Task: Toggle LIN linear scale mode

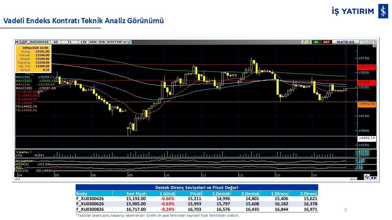Action: point(83,42)
